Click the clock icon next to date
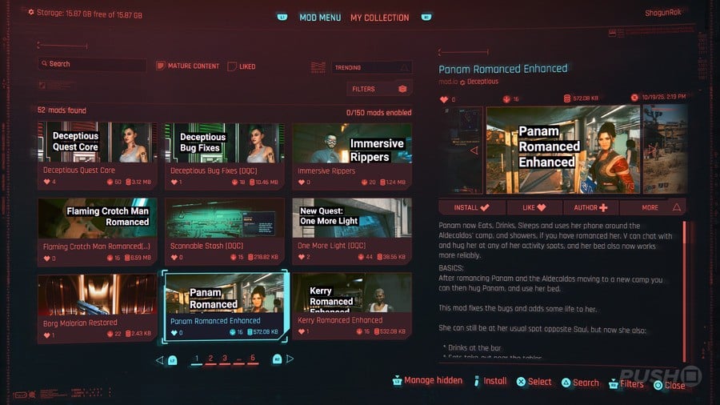 634,98
